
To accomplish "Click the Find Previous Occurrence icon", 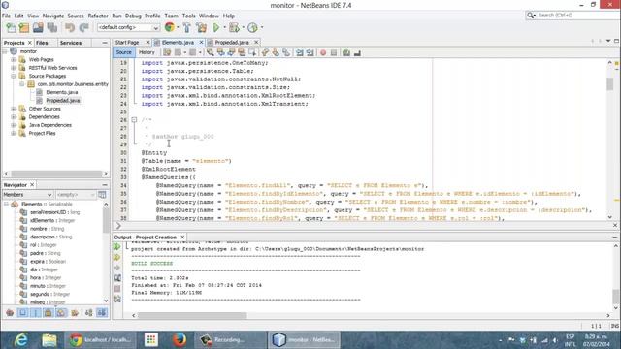I will [x=220, y=52].
